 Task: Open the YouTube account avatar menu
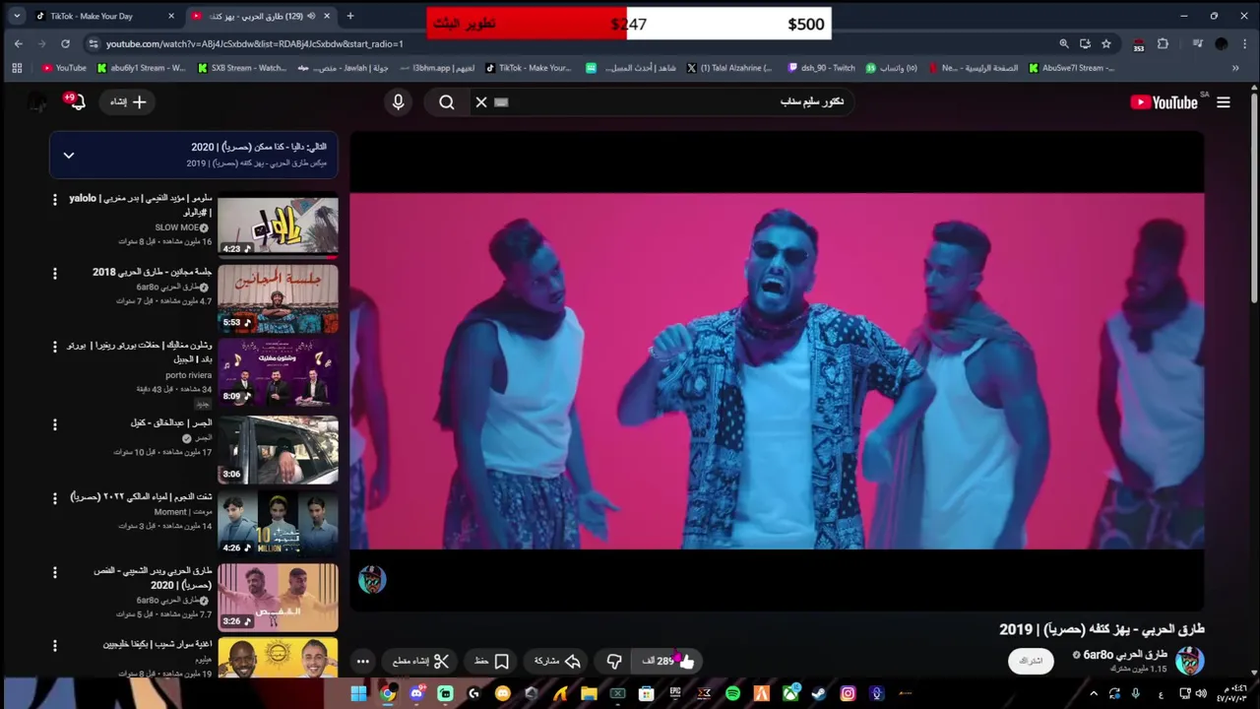pos(37,102)
